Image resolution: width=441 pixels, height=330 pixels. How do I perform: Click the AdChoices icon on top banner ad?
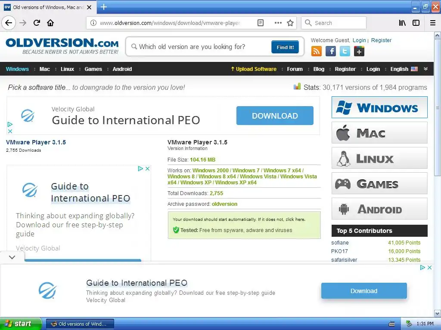coord(10,124)
